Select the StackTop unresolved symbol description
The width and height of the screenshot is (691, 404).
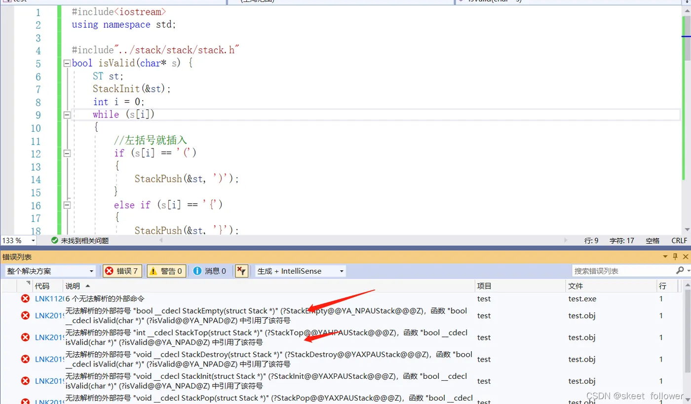pyautogui.click(x=267, y=337)
